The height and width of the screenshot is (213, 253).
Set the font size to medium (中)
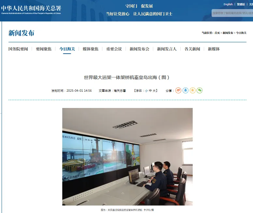(150, 91)
